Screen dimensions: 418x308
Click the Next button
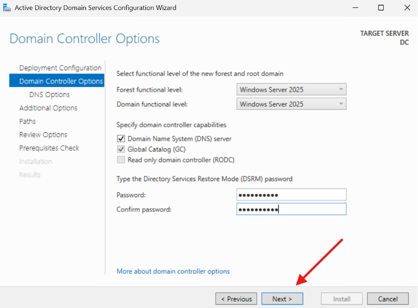click(282, 299)
